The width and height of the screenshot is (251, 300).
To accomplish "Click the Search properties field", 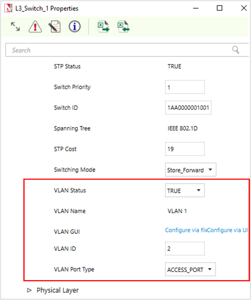I will click(x=118, y=50).
